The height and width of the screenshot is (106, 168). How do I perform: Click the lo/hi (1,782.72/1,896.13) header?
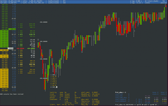(x=33, y=3)
